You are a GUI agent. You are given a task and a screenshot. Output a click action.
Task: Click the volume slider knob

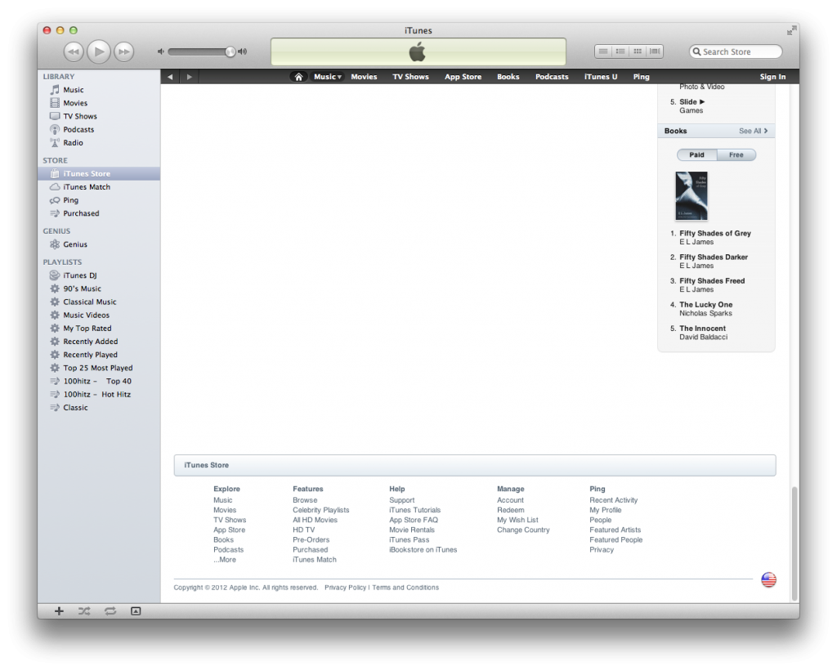(230, 51)
